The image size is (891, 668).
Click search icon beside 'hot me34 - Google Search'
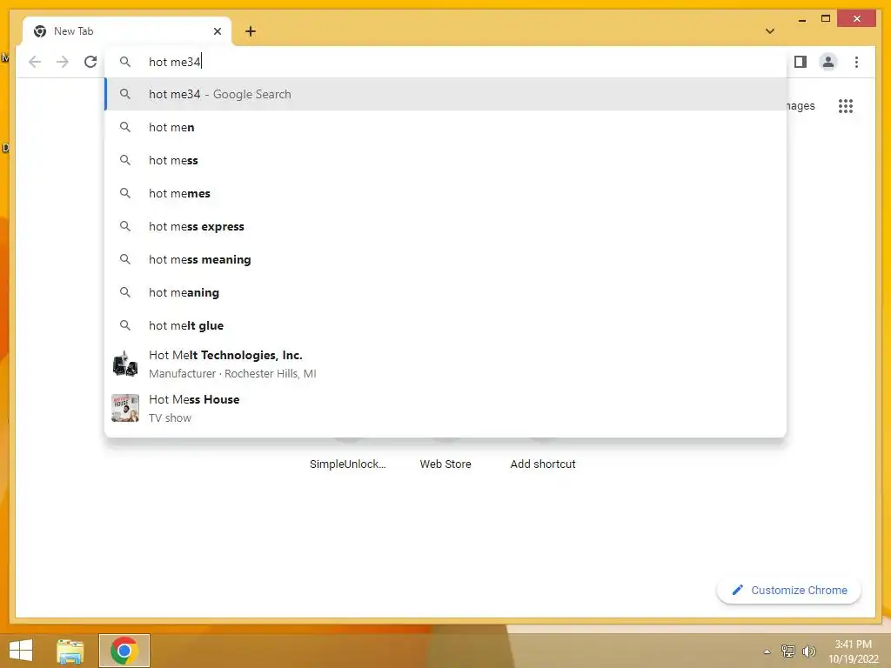pos(125,94)
